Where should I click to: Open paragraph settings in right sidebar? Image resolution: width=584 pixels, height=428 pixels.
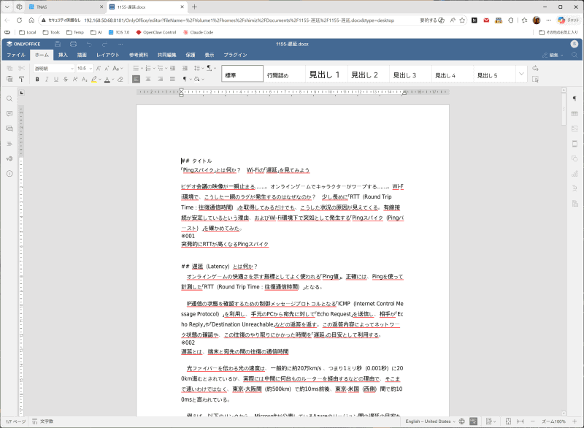575,99
